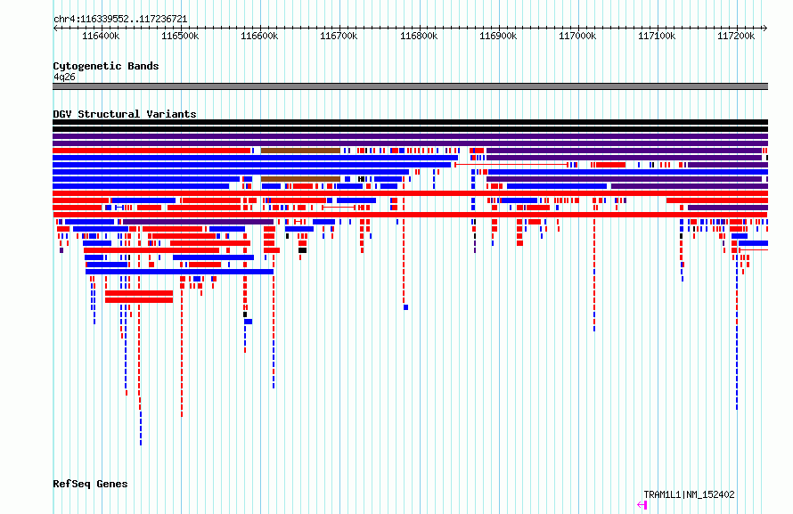Click the 117100k ruler label
This screenshot has width=793, height=514.
[x=657, y=36]
